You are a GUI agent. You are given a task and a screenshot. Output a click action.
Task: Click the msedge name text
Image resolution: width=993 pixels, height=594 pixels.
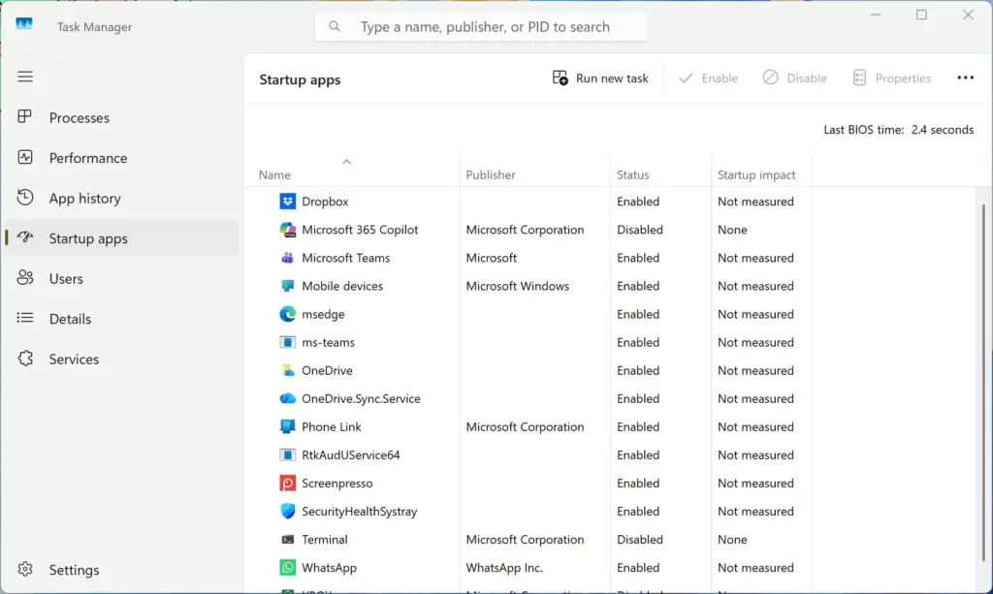click(x=323, y=314)
